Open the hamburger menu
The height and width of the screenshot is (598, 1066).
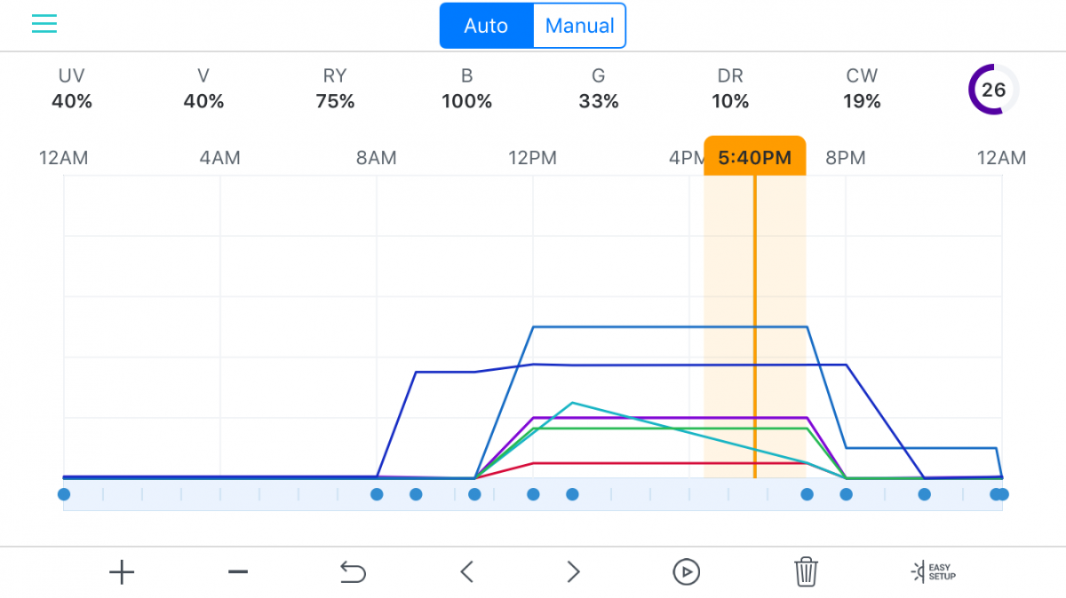(44, 24)
